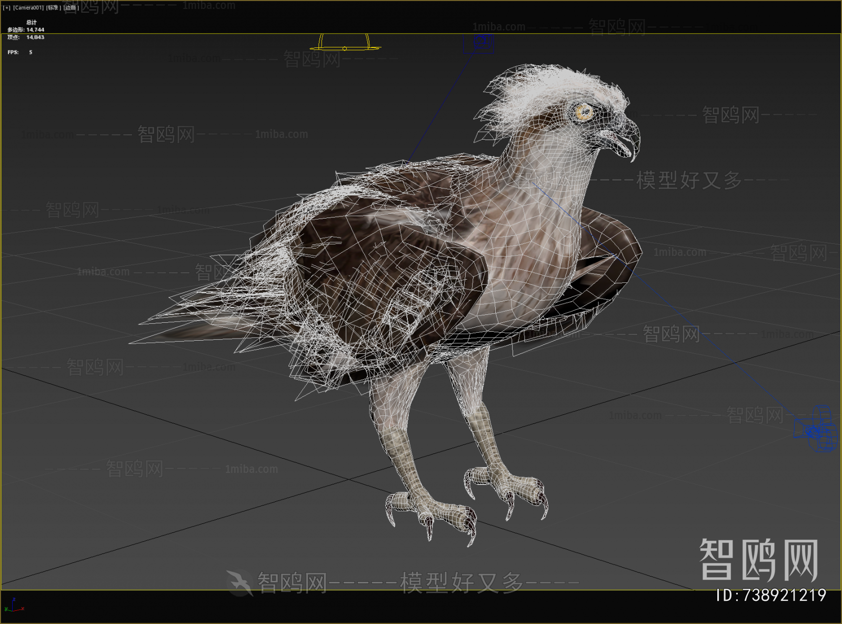Click the 多边形: 14,744 polygon count
Image resolution: width=842 pixels, height=624 pixels.
click(x=26, y=30)
